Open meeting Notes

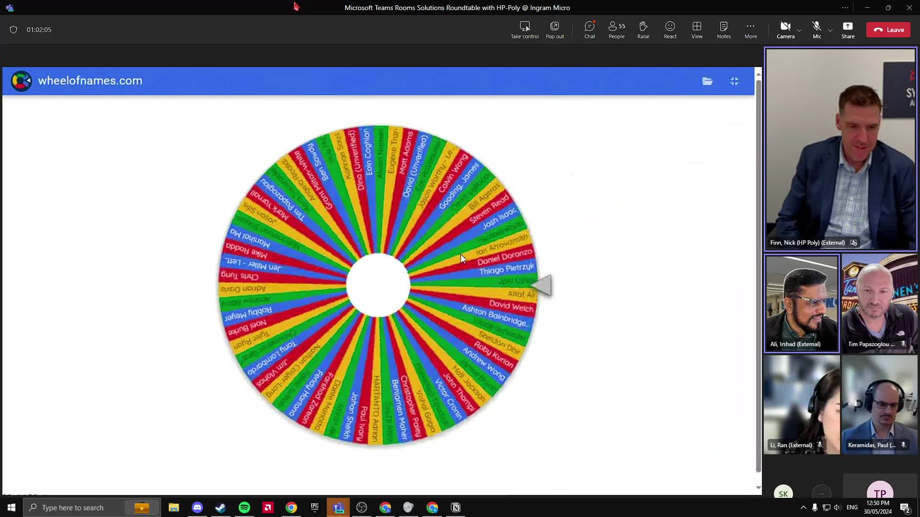pos(724,30)
